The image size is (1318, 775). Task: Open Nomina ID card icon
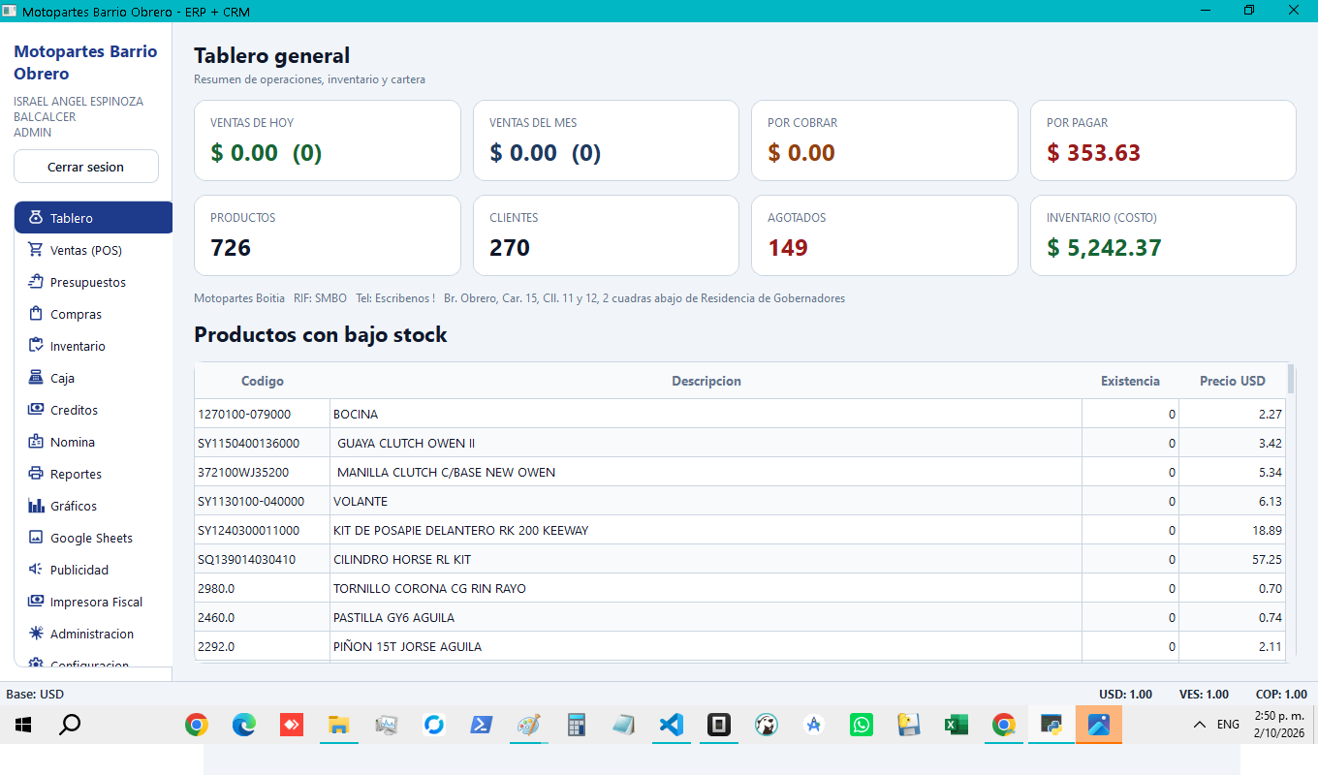tap(36, 442)
